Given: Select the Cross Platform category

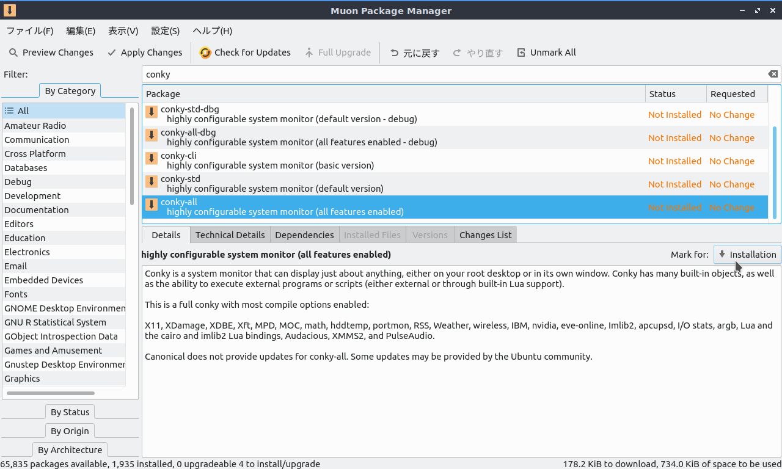Looking at the screenshot, I should click(x=64, y=153).
